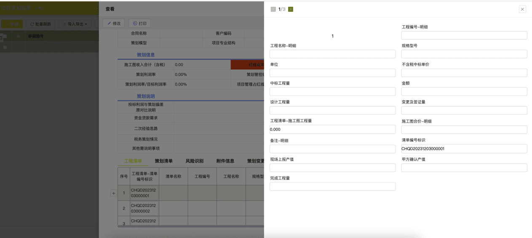Switch to the 工程清单 tab
Screen dimensions: 532x238
133,161
